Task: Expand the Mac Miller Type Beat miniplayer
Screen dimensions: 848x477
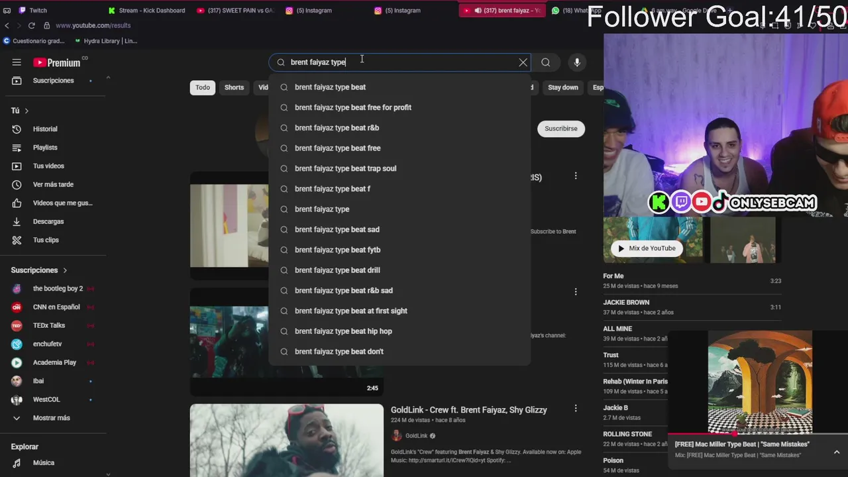Action: click(837, 452)
